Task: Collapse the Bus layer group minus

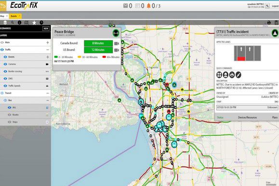Action: (48, 100)
